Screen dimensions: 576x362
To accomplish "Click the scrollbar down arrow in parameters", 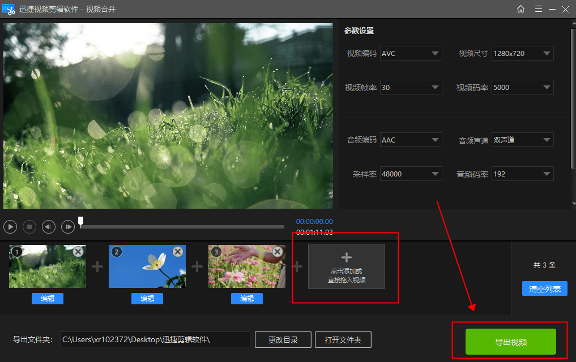I will click(x=573, y=204).
